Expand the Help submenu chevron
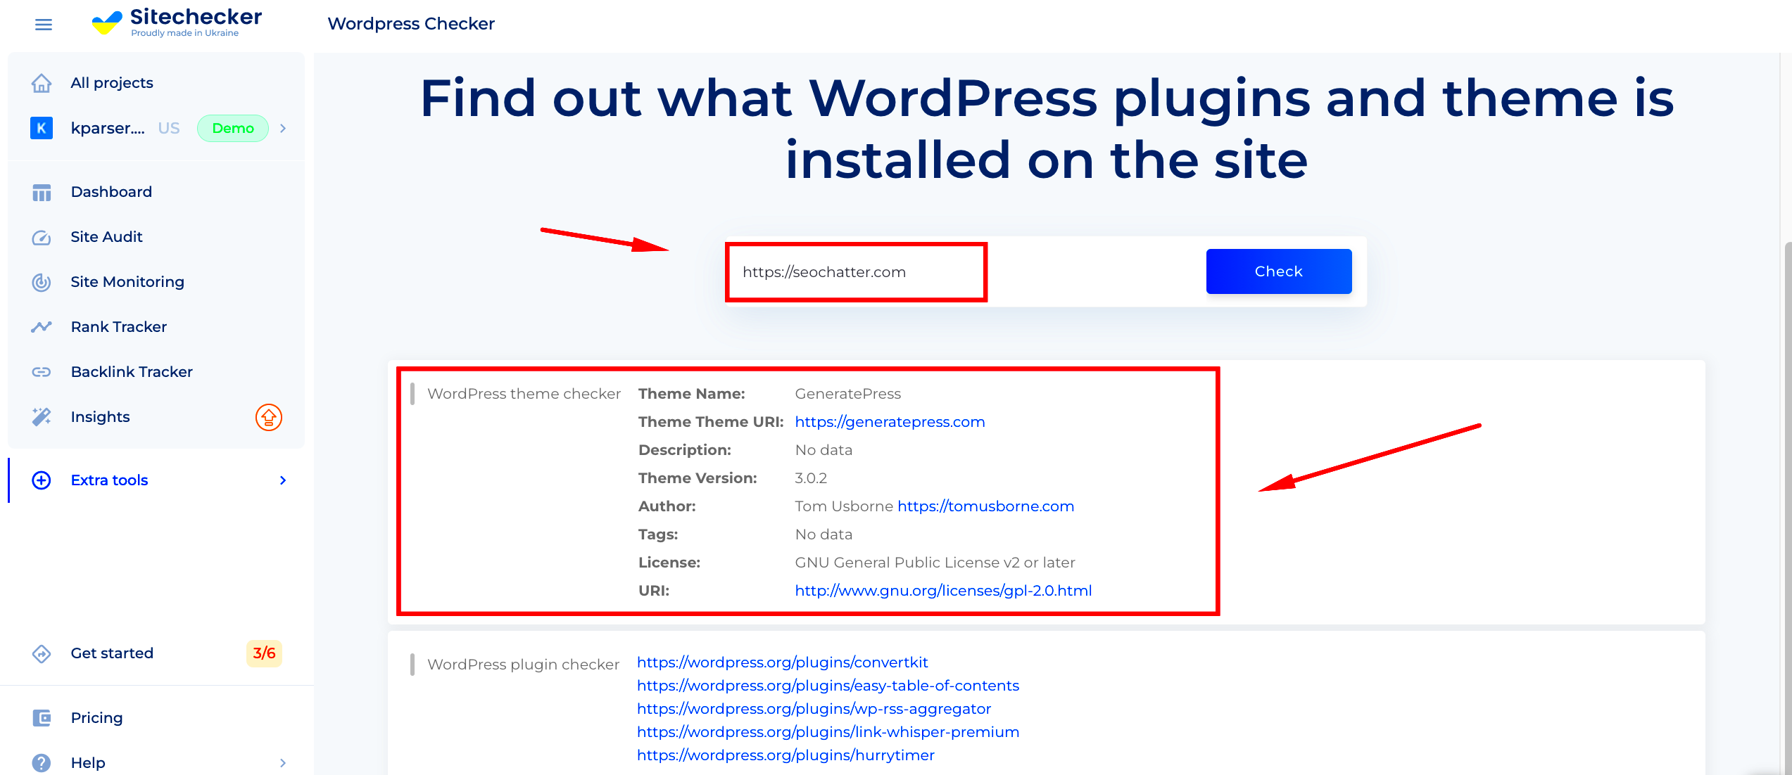Viewport: 1792px width, 775px height. tap(283, 763)
